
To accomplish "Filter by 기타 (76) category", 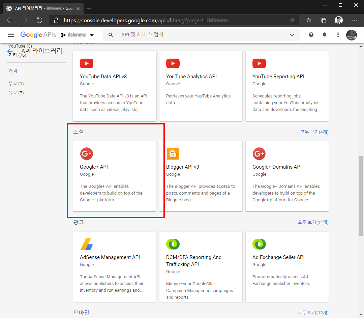I will click(x=18, y=55).
